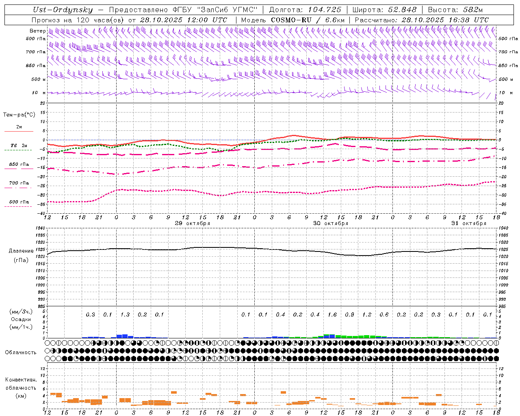Viewport: 520px width, 416px height.
Task: Click the 1.6 precipitation value
Action: point(332,314)
